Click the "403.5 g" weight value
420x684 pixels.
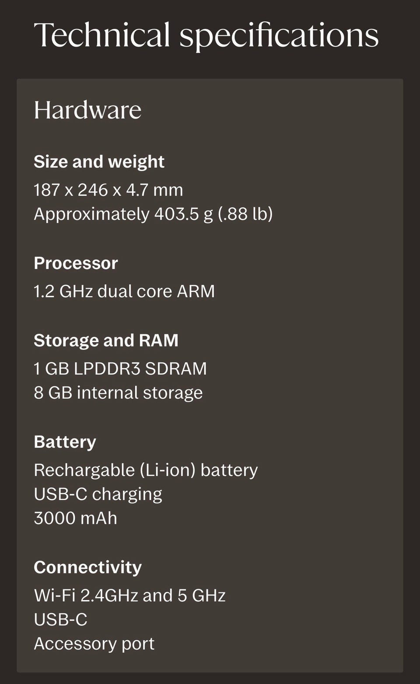coord(183,214)
